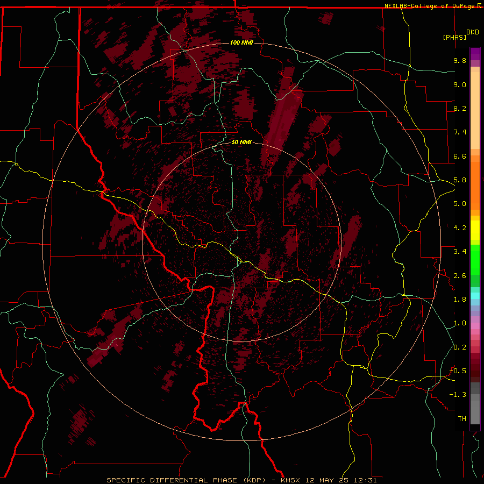Click the 6.6 scale value
Screen dimensions: 484x484
point(460,156)
